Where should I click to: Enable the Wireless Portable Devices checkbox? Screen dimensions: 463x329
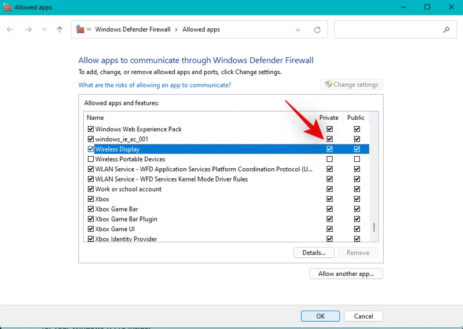click(90, 159)
